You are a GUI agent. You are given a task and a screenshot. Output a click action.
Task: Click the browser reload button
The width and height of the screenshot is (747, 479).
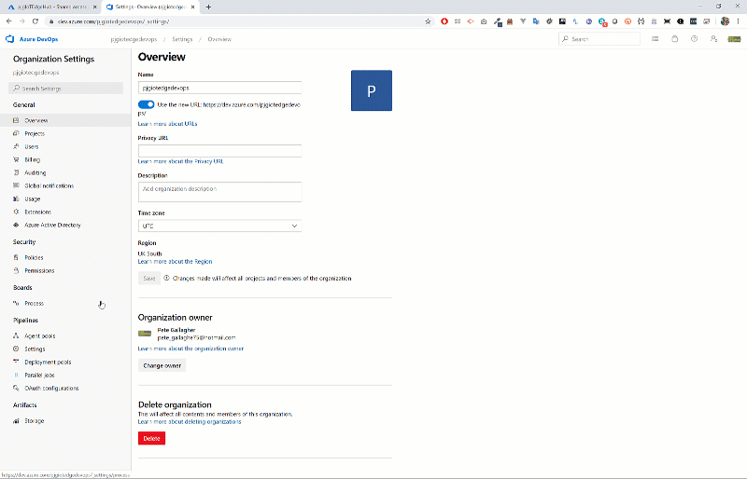coord(35,21)
